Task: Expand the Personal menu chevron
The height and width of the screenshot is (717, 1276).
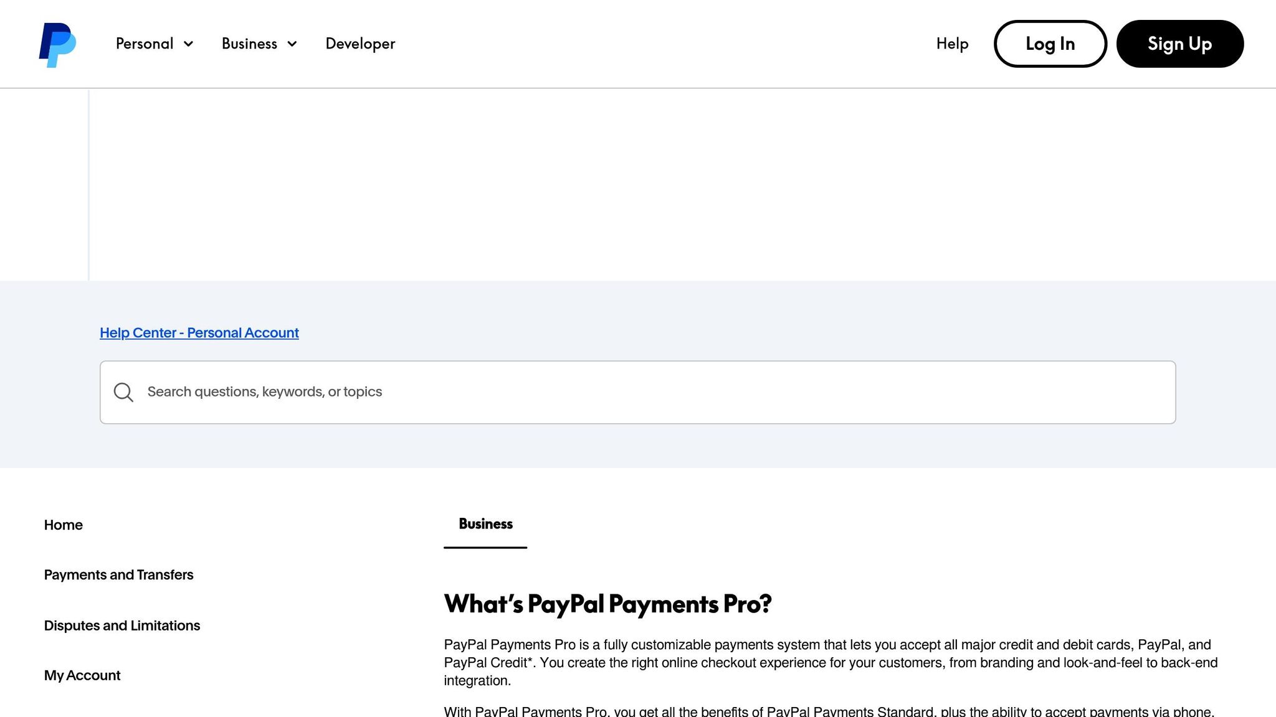Action: [188, 44]
